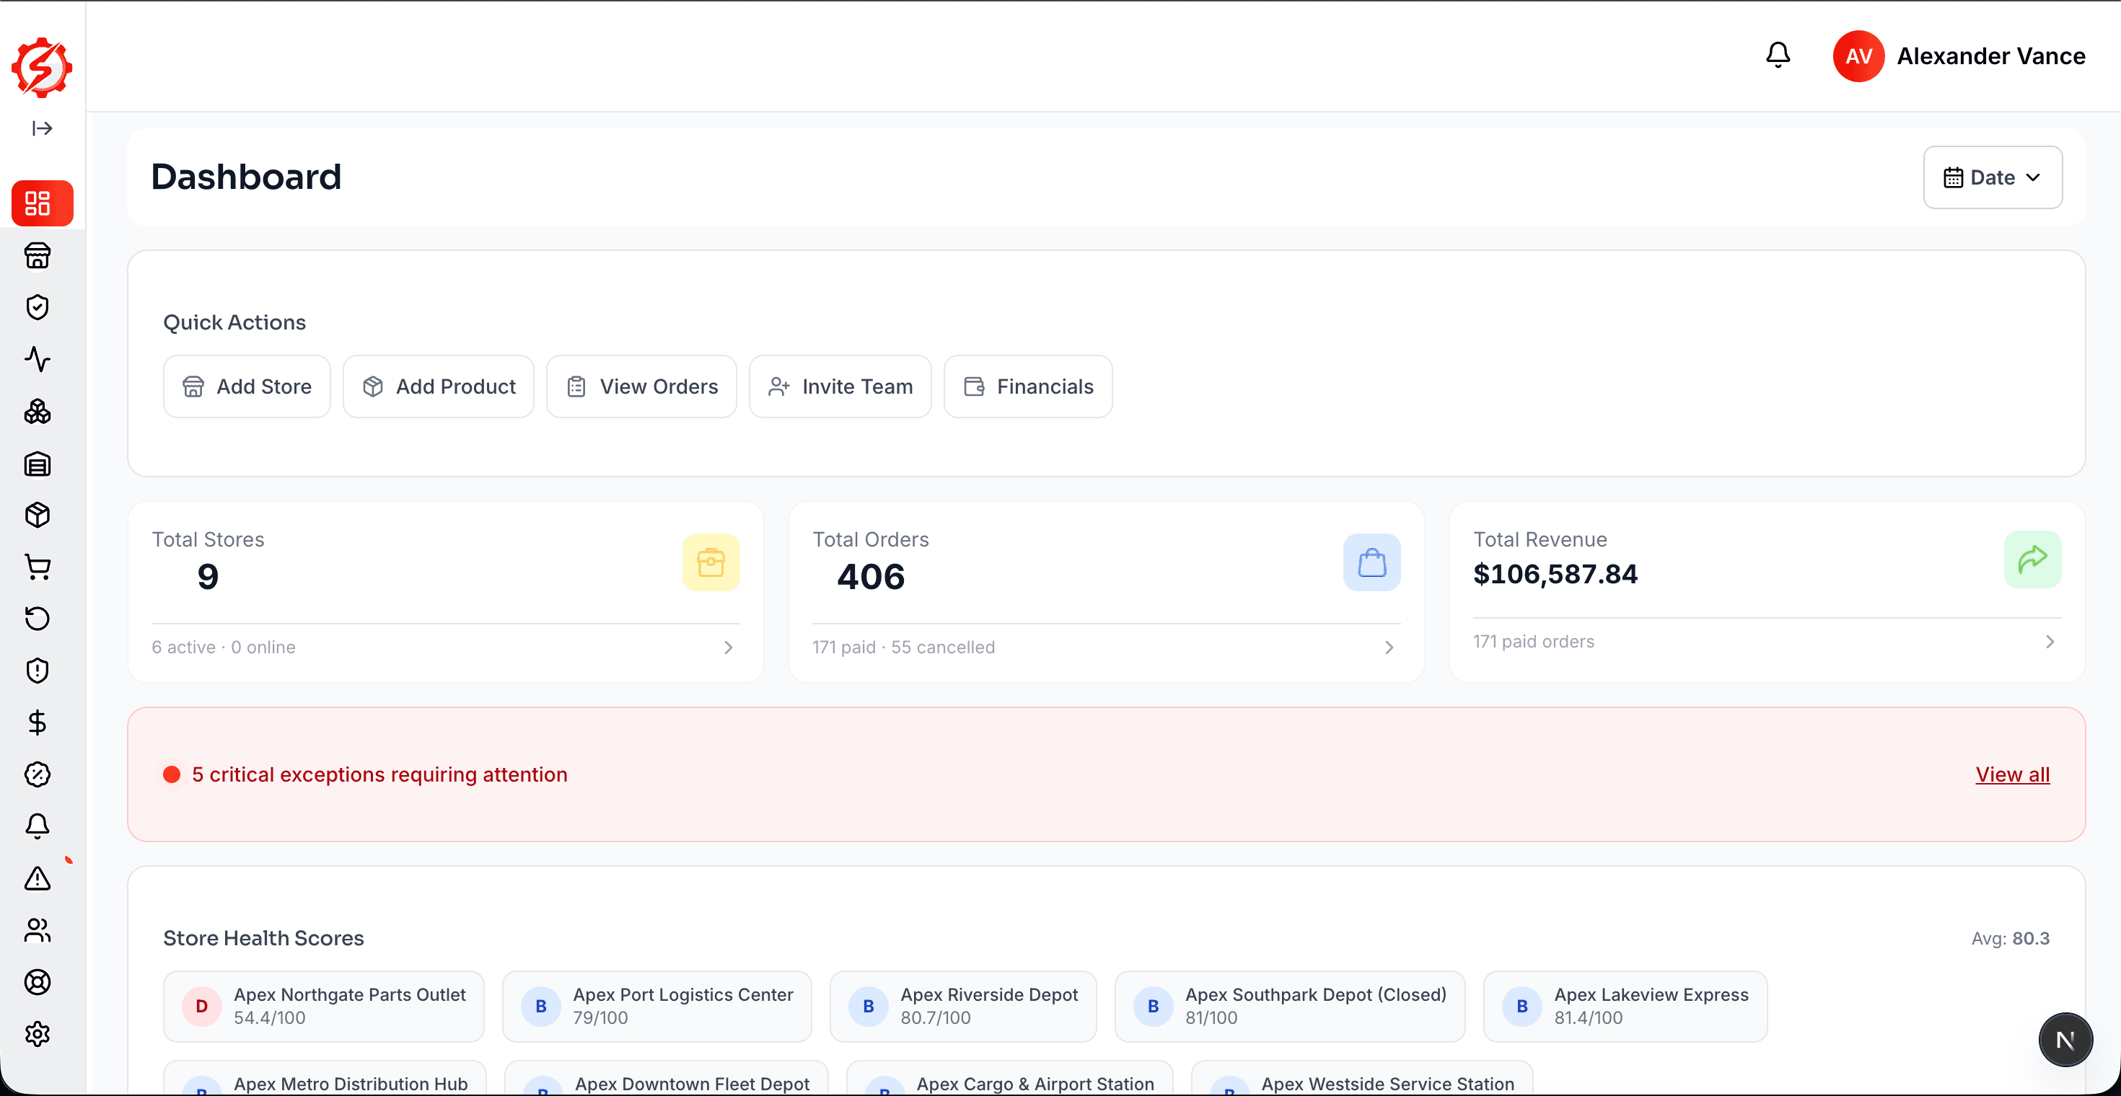This screenshot has width=2121, height=1096.
Task: Select Apex Port Logistics Center health card
Action: (x=657, y=1007)
